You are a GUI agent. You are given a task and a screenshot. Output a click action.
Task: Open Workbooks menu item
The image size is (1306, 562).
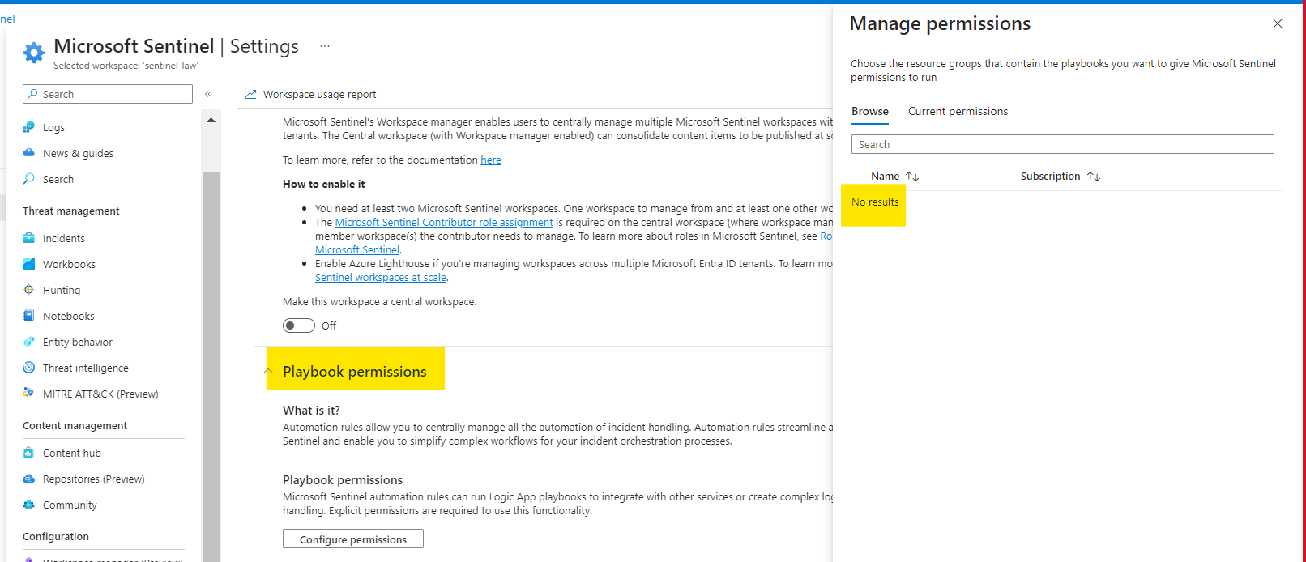[x=69, y=265]
